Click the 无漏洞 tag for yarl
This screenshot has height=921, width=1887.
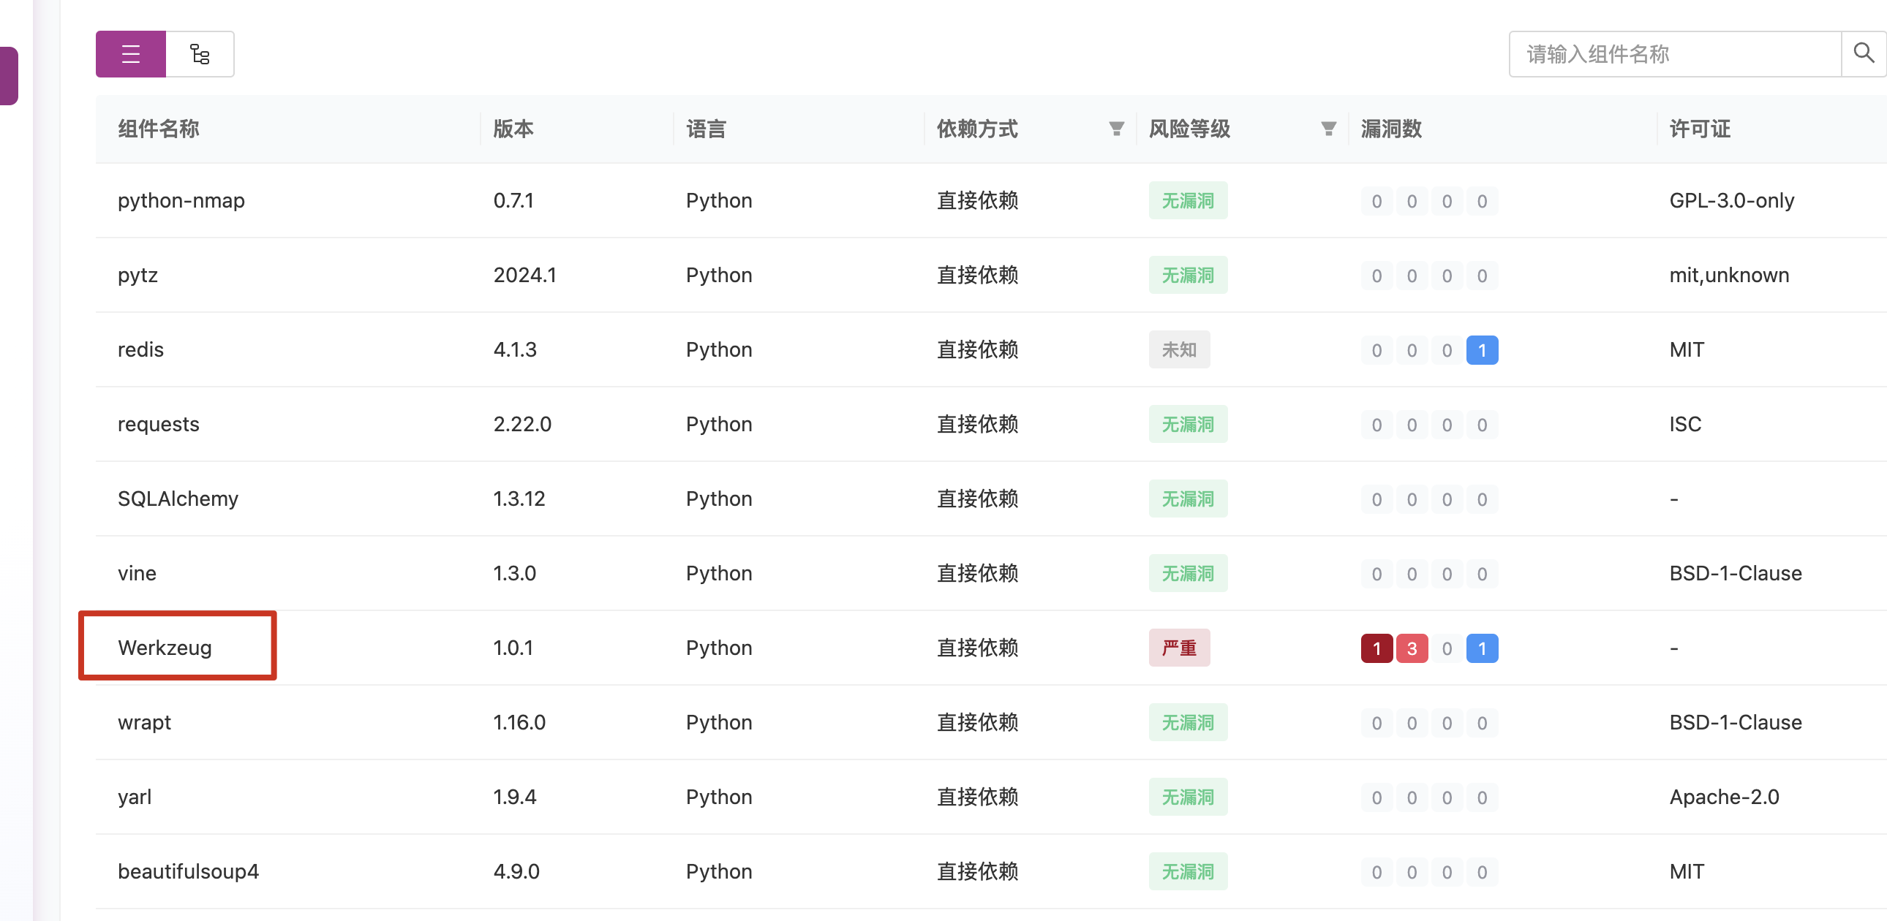[x=1189, y=797]
